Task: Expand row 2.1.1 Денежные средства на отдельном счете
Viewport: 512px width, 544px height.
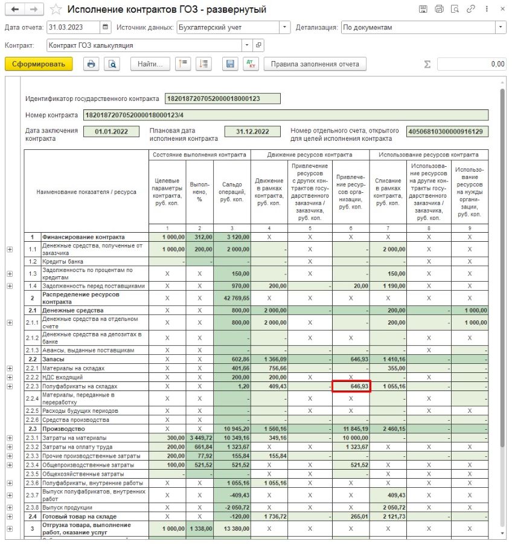Action: coord(10,323)
